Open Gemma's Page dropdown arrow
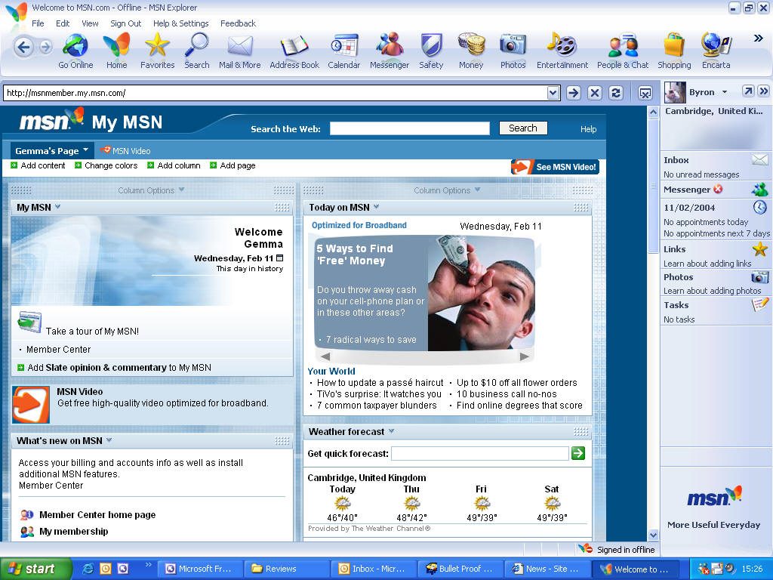Screen dimensions: 773x580 pyautogui.click(x=86, y=150)
